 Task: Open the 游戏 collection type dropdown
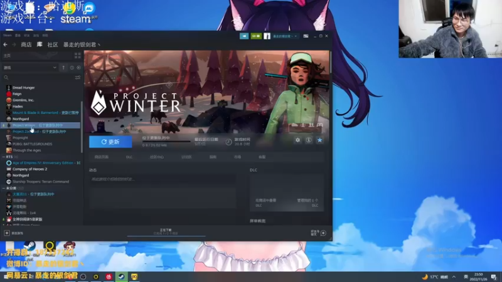(29, 68)
